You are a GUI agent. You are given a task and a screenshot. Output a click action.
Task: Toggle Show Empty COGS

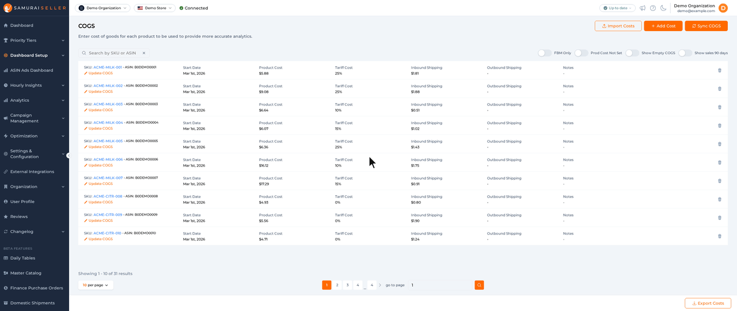pyautogui.click(x=632, y=53)
